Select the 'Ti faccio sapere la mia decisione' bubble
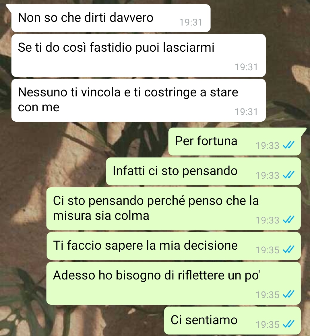310x336 pixels. (174, 246)
